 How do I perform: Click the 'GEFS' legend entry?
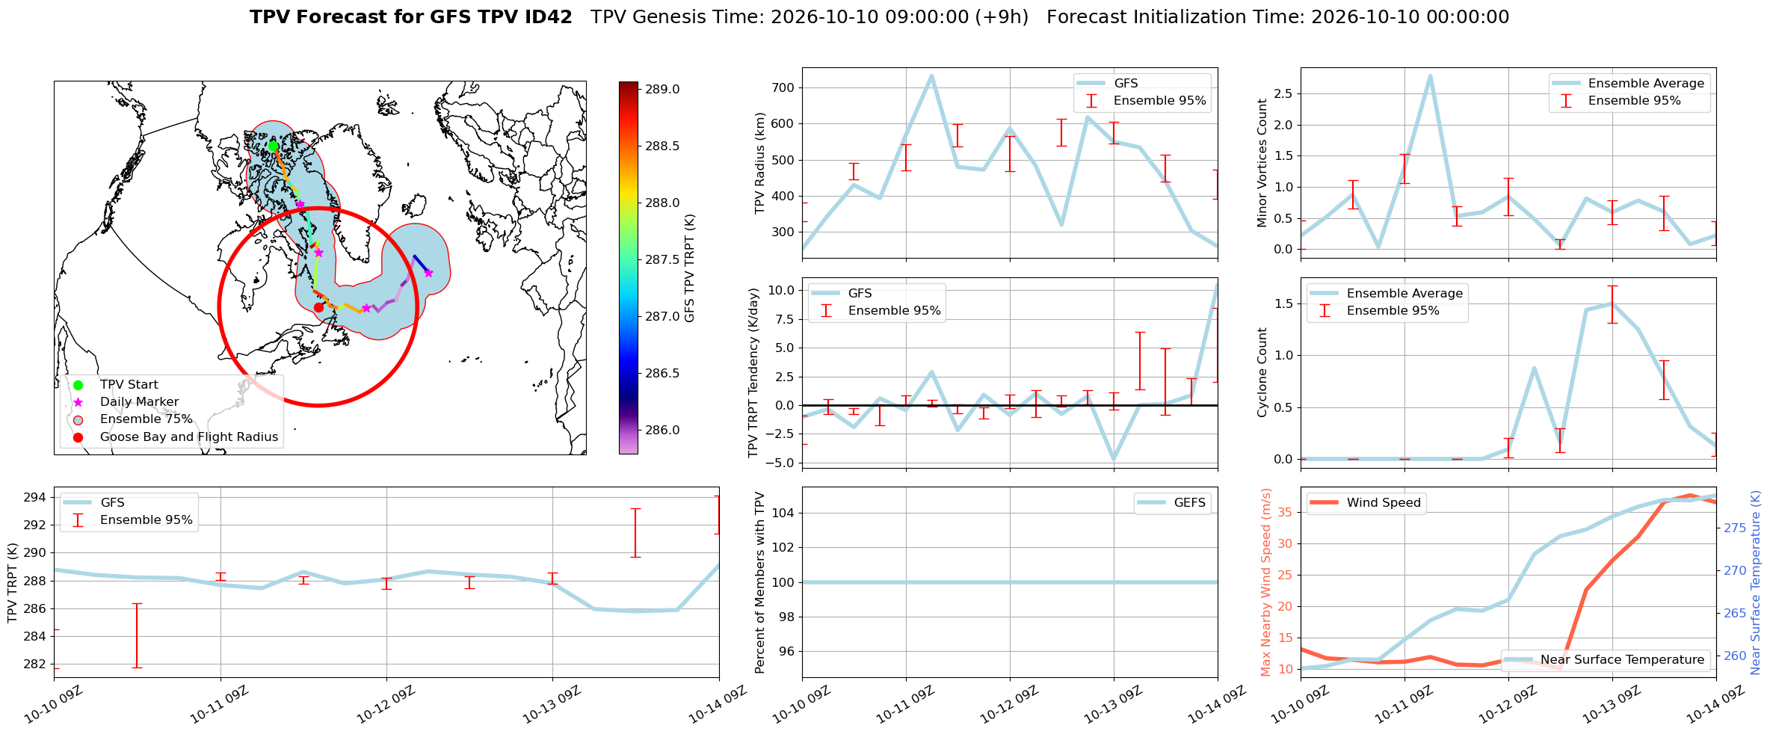tap(1172, 503)
